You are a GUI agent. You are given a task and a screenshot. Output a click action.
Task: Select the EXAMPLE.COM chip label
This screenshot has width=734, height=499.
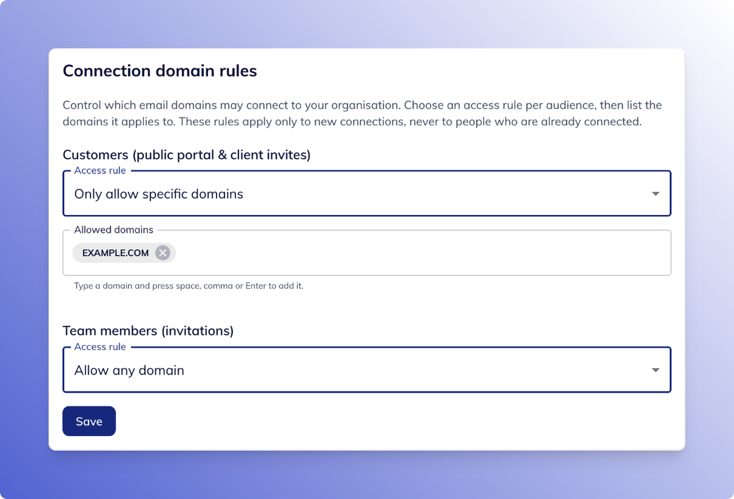point(116,253)
